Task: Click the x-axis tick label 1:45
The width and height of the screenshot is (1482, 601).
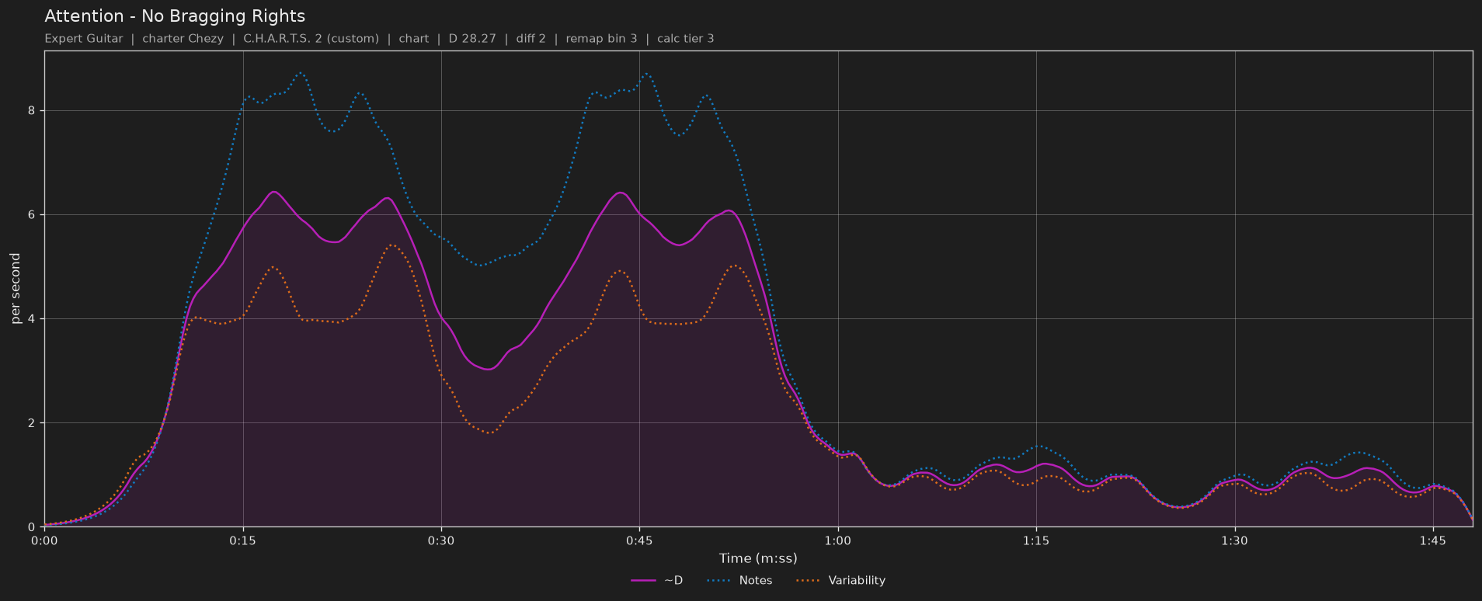Action: click(1432, 540)
